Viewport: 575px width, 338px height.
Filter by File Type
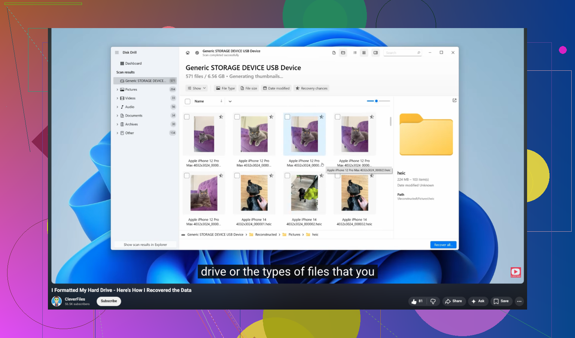225,88
